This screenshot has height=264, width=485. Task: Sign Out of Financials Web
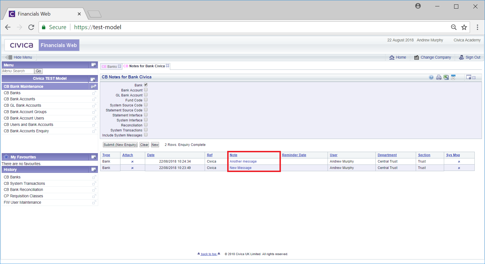point(470,57)
